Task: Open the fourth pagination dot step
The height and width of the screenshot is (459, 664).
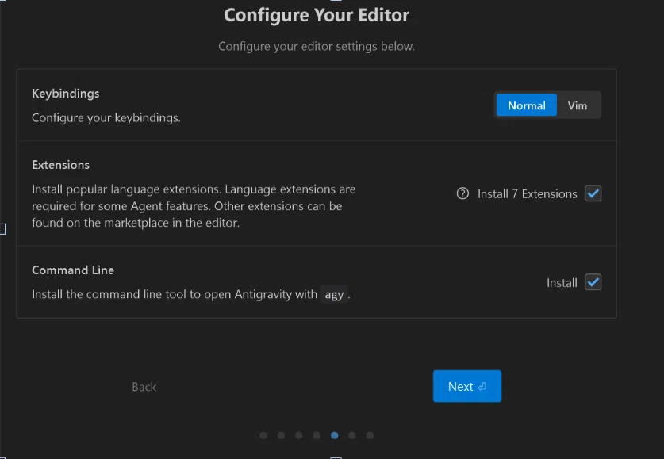Action: point(317,435)
